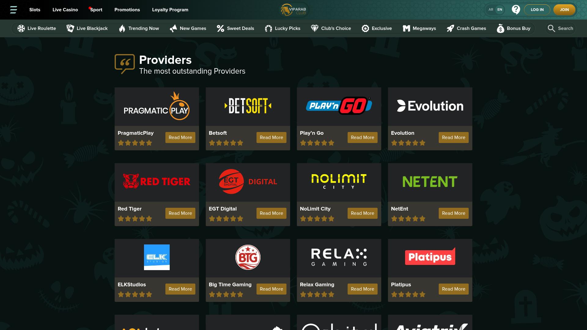Click the Megaways M icon

(x=406, y=28)
